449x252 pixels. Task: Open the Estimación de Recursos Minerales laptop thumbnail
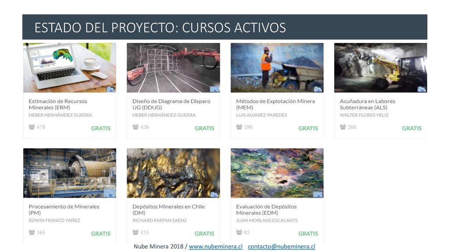[70, 68]
